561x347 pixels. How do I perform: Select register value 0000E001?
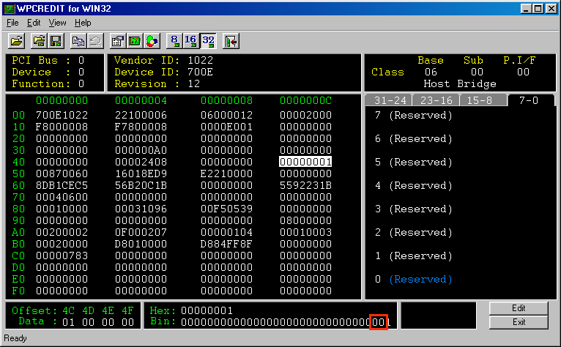click(227, 127)
